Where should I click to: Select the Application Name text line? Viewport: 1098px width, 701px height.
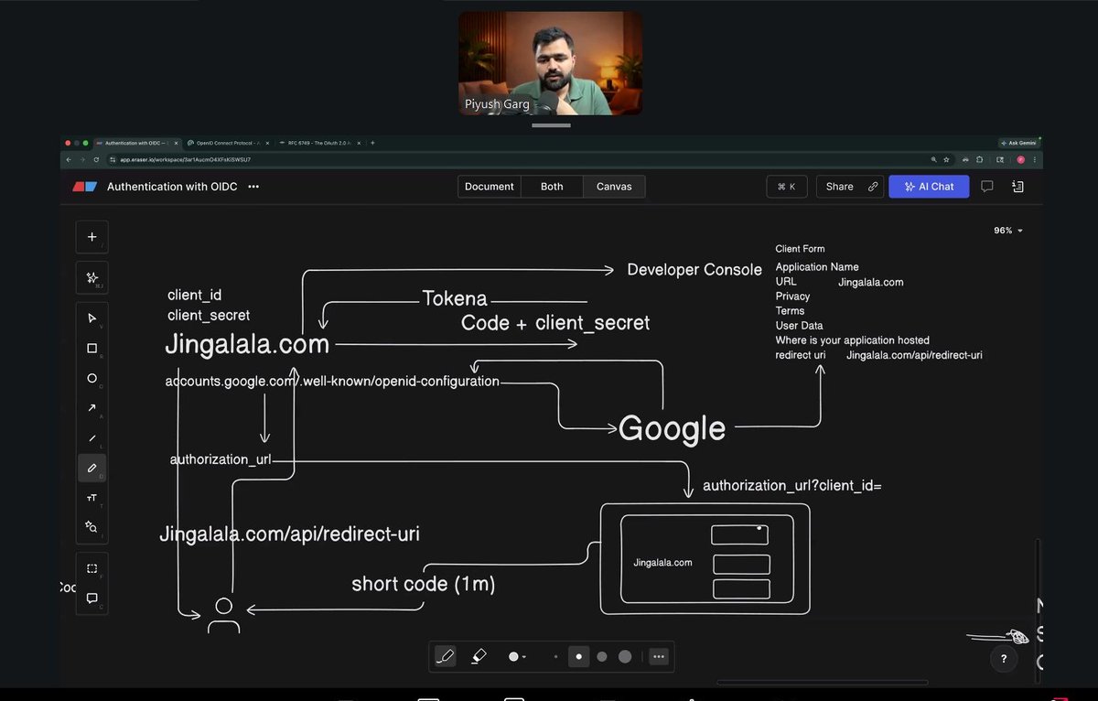pos(817,267)
